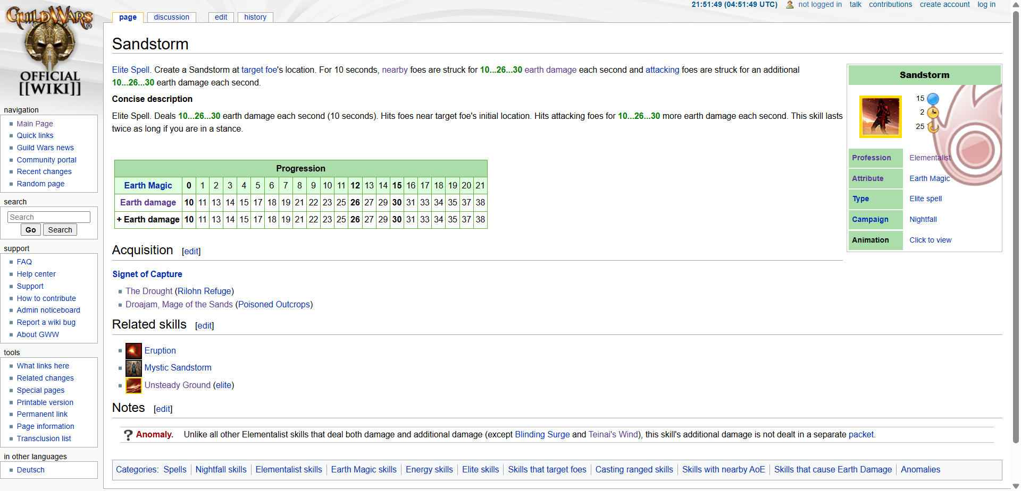Image resolution: width=1021 pixels, height=491 pixels.
Task: Open Signet of Capture link
Action: point(147,274)
